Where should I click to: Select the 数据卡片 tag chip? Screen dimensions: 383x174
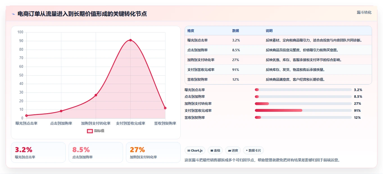253,150
